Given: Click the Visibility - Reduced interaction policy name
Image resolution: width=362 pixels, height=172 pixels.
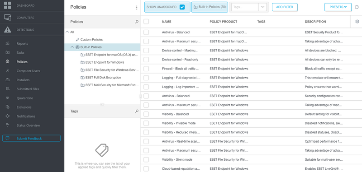Looking at the screenshot, I should [181, 132].
